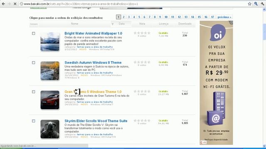266x149 pixels.
Task: Click the Gratuito label for Skyrim theme
Action: click(163, 120)
